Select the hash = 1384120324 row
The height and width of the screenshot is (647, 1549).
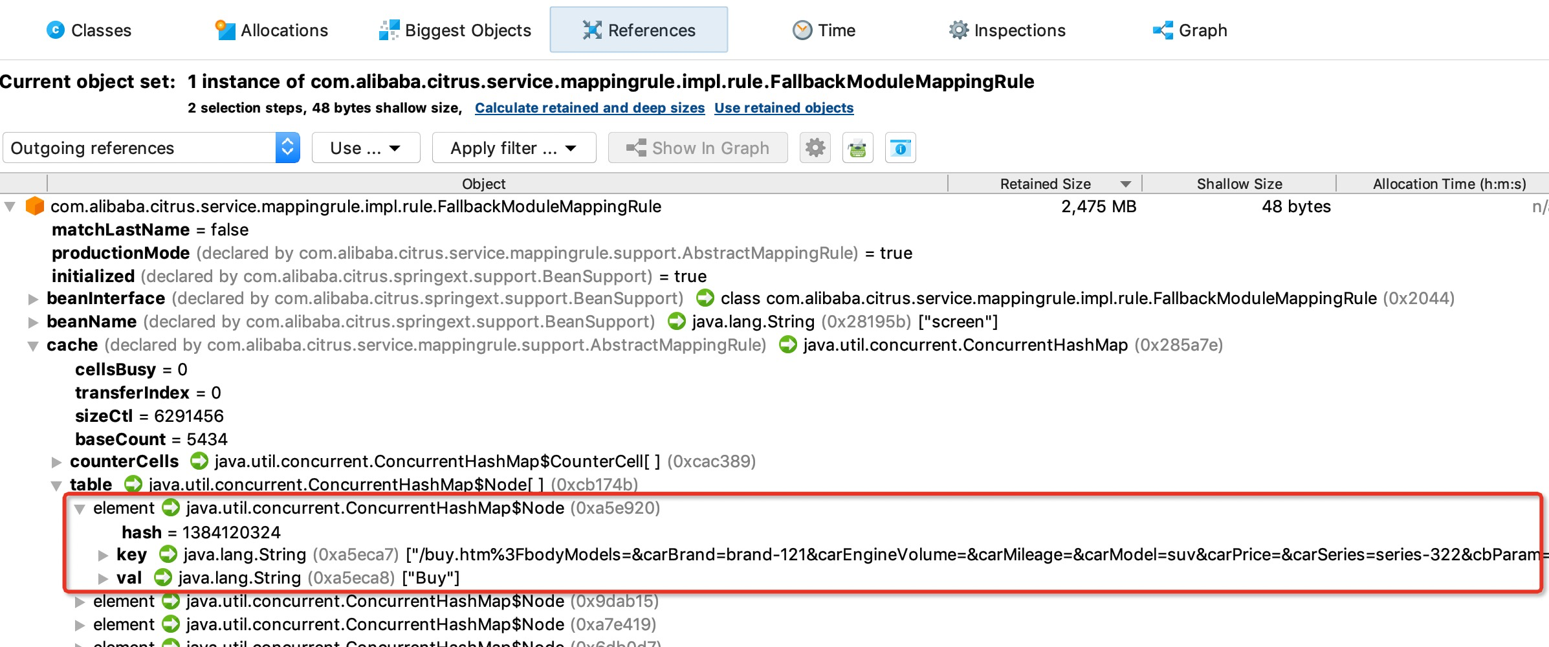pyautogui.click(x=201, y=532)
